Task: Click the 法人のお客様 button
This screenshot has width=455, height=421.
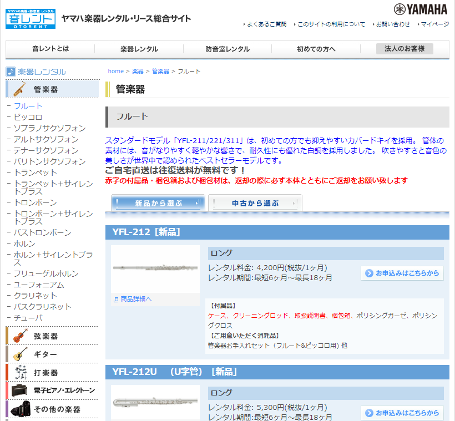Action: tap(405, 49)
